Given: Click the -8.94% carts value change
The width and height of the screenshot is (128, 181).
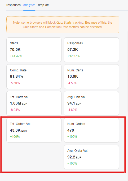Looking at the screenshot, I should (x=15, y=110).
